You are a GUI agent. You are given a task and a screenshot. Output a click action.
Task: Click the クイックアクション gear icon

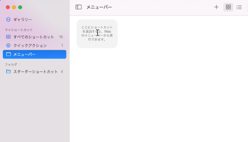tap(8, 46)
